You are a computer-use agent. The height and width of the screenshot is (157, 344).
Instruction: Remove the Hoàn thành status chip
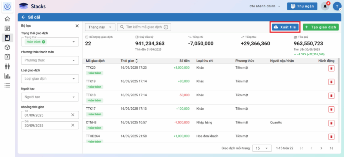(44, 42)
